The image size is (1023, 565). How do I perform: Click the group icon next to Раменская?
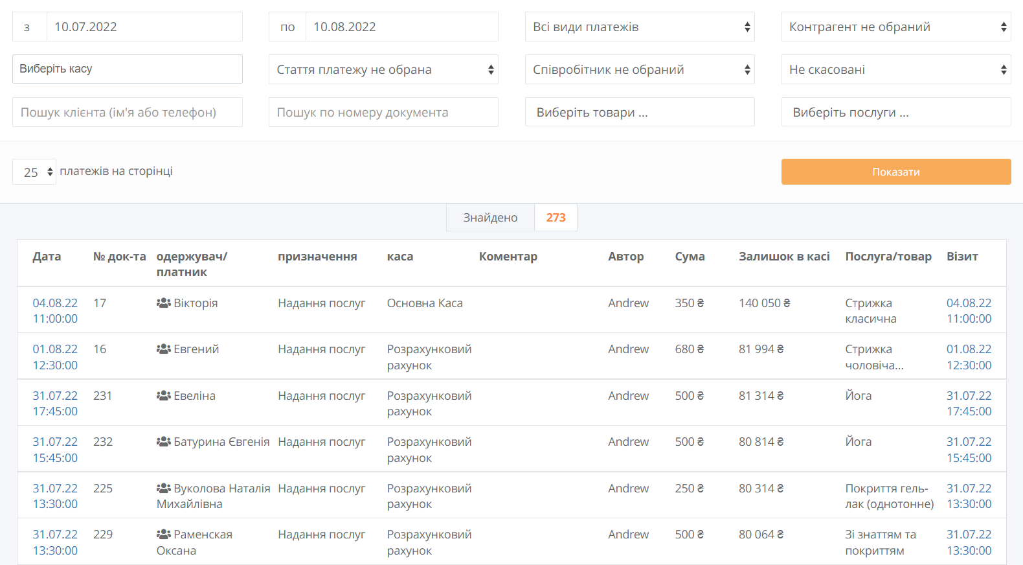[163, 535]
